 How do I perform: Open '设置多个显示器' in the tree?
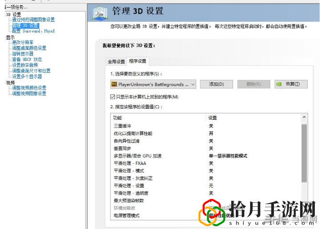click(27, 76)
